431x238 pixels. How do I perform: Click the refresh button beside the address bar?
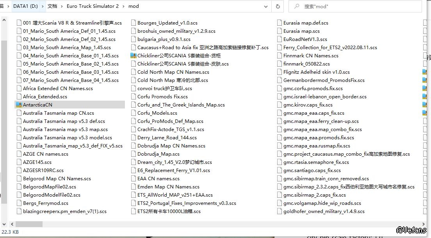click(278, 6)
